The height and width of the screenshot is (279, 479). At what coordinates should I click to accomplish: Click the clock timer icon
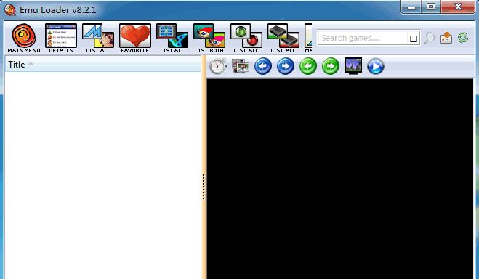(218, 66)
